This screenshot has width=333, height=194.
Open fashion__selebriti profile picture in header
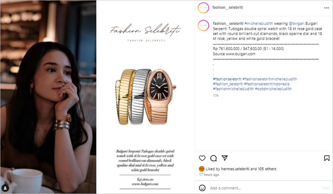point(203,8)
